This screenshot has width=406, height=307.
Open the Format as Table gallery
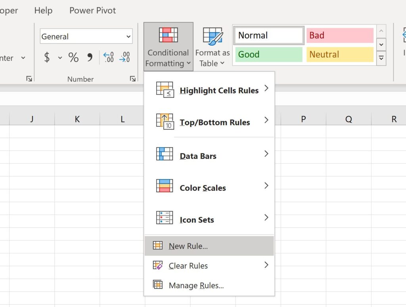coord(213,46)
